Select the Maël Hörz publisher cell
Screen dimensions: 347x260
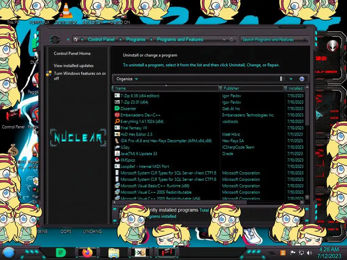pos(231,134)
